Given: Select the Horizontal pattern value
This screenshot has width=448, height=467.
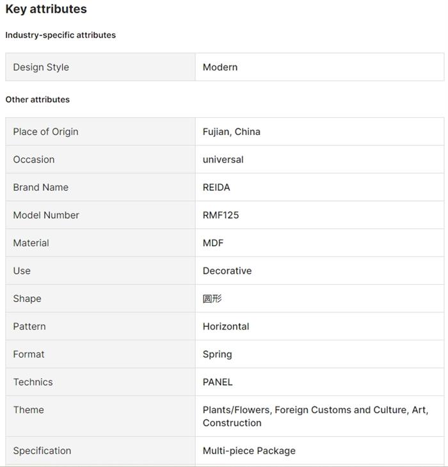Looking at the screenshot, I should (226, 327).
